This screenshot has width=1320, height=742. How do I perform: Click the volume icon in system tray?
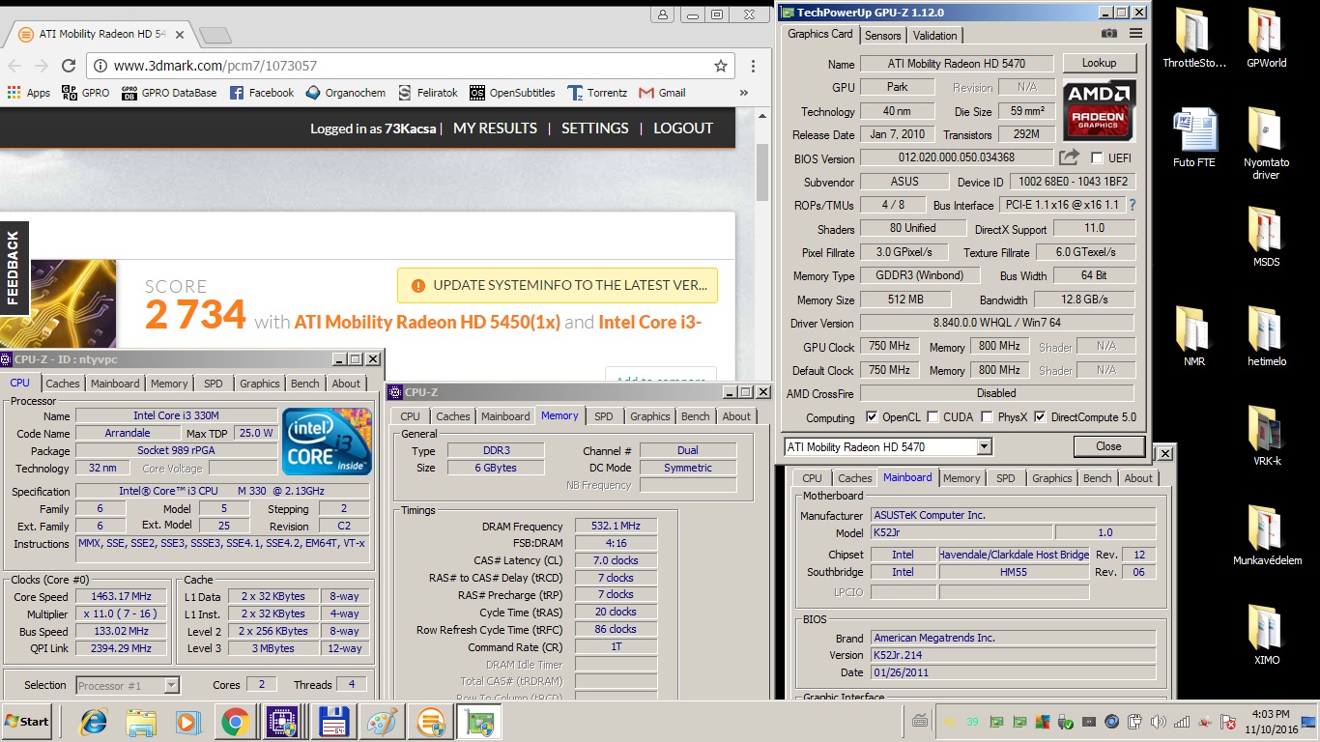(x=1158, y=722)
